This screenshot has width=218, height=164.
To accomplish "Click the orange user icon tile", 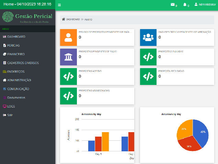I will click(68, 38).
